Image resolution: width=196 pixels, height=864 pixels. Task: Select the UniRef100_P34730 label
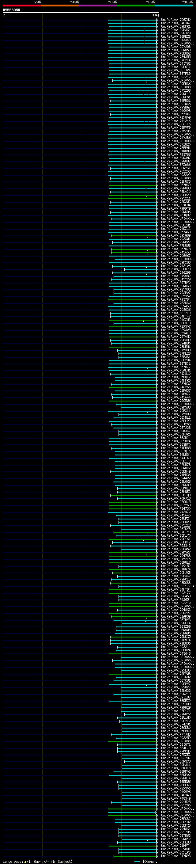(176, 508)
